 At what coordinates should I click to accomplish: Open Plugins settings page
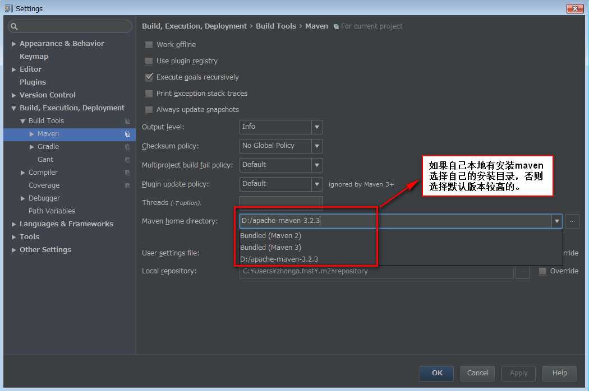(33, 82)
